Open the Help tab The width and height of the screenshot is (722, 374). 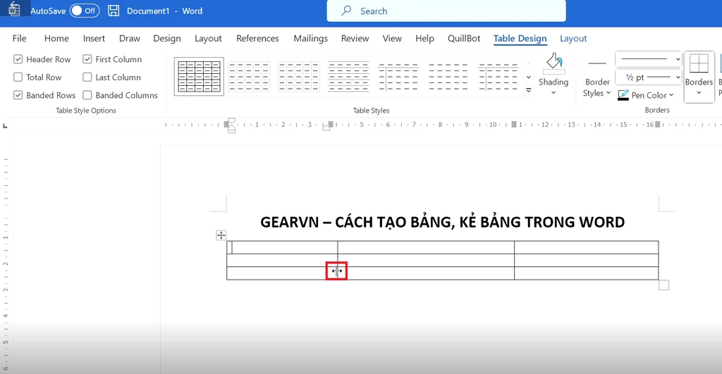tap(424, 39)
